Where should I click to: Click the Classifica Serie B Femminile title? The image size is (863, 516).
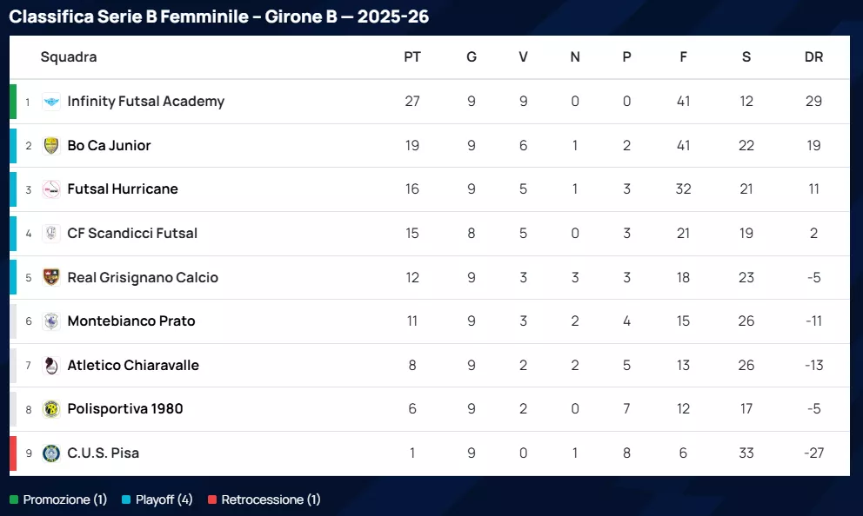tap(218, 17)
